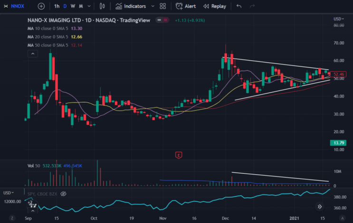Select the MA 10 indicator legend

tap(48, 28)
